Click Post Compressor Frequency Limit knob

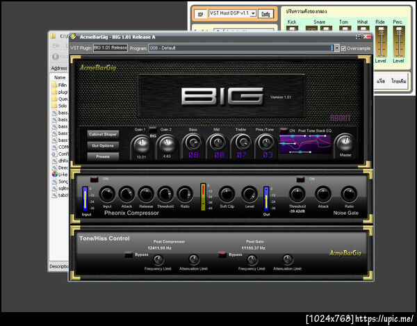pyautogui.click(x=158, y=260)
